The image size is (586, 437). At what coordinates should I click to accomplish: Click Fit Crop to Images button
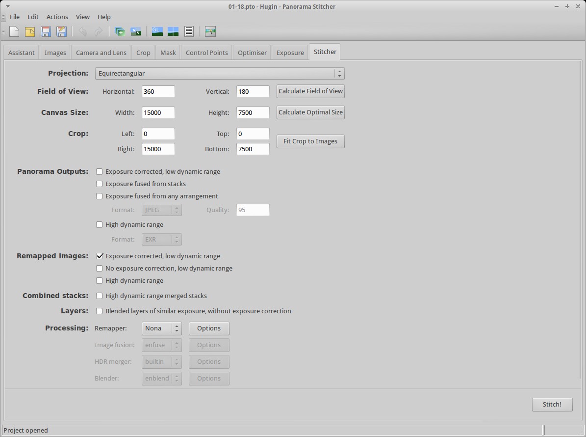click(310, 141)
